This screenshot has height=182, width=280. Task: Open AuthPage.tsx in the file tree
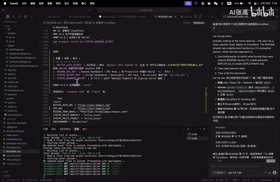point(17,50)
